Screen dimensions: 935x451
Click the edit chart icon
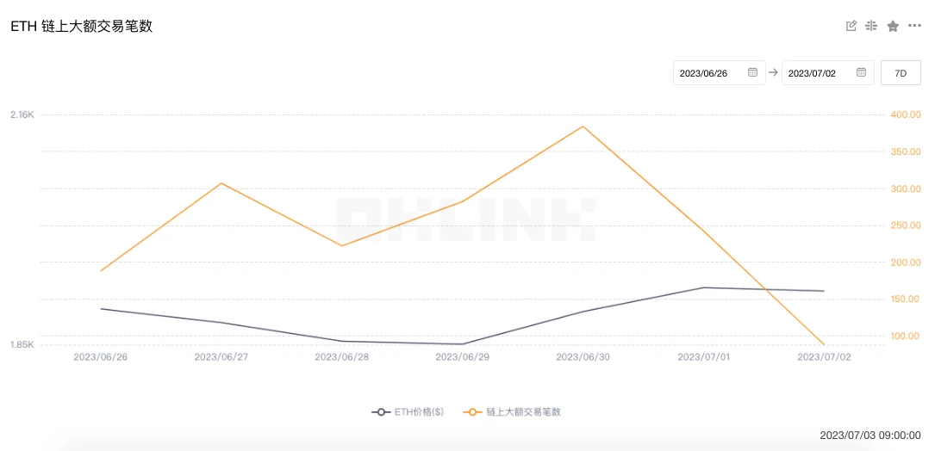tap(851, 26)
